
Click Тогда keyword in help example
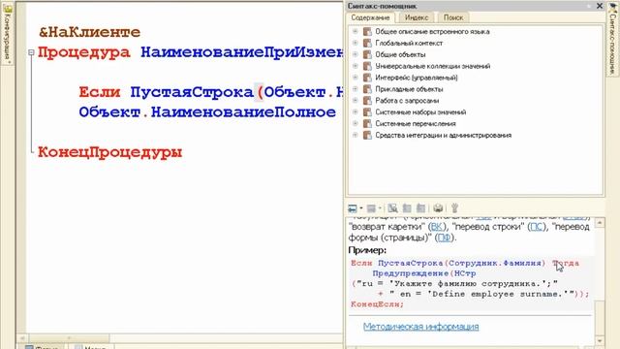point(566,263)
